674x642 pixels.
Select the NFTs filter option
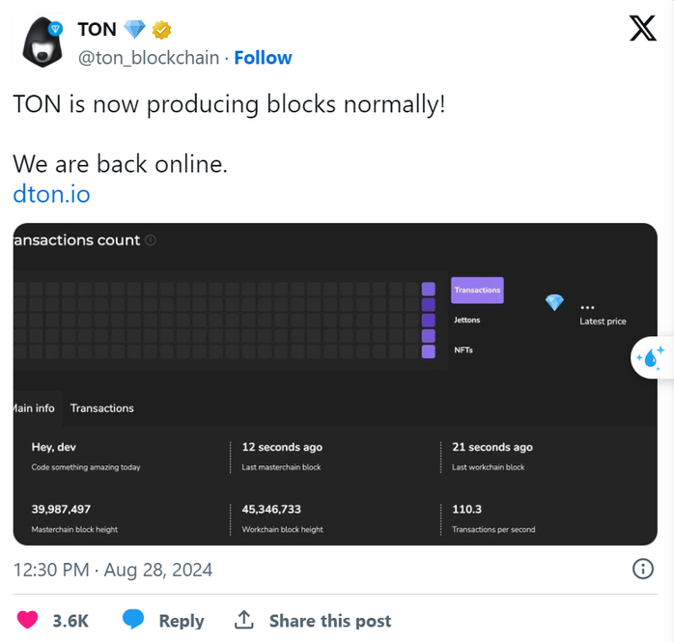tap(463, 349)
